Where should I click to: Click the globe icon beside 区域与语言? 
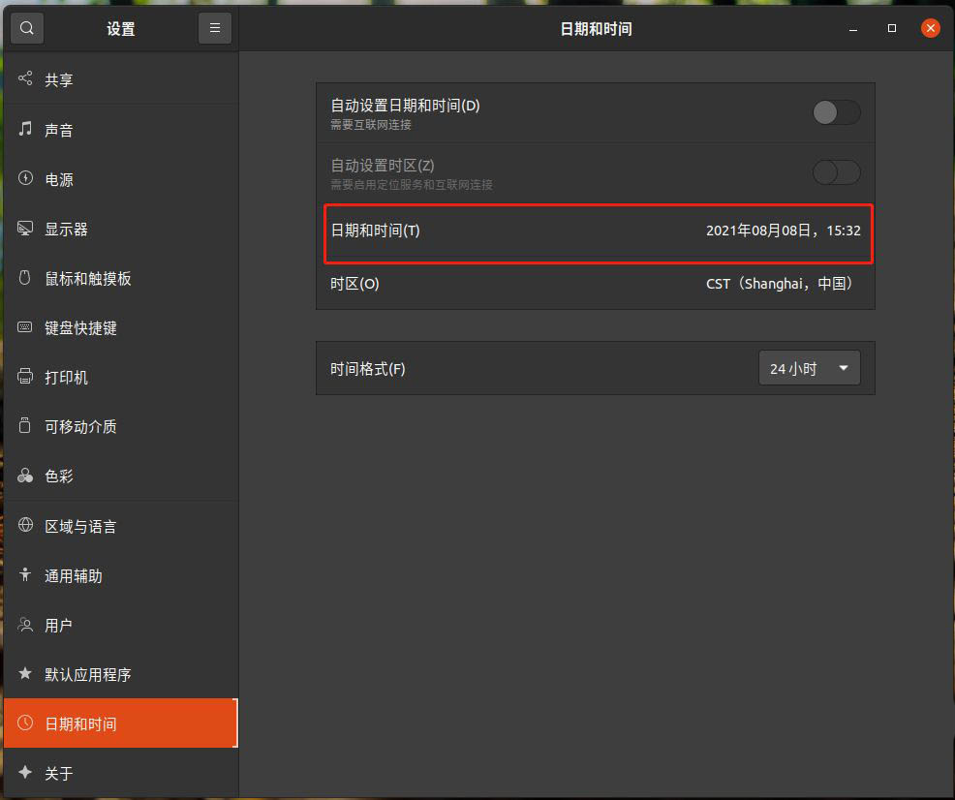25,525
